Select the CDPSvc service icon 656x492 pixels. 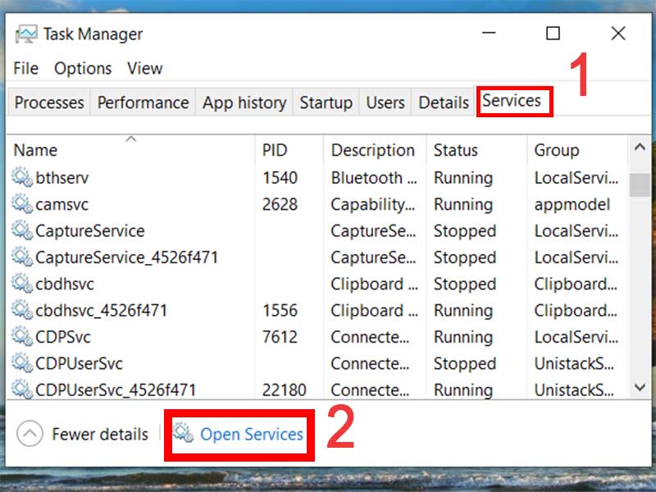tap(22, 337)
